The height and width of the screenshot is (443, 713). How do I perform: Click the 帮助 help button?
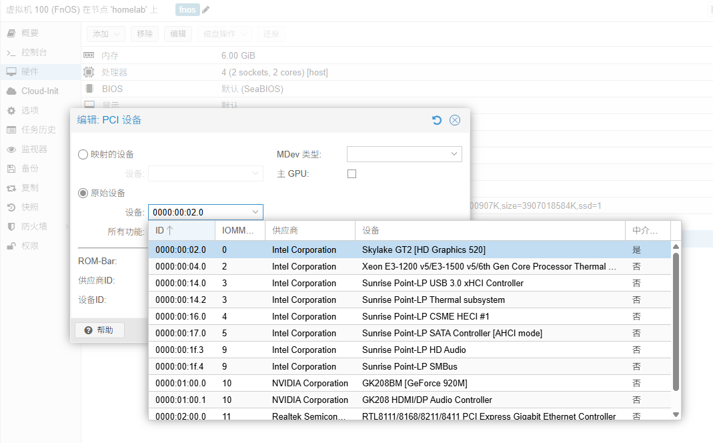tap(99, 330)
